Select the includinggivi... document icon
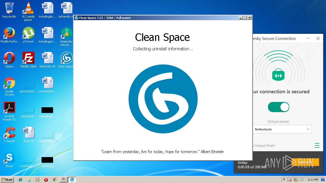The height and width of the screenshot is (183, 326). click(x=47, y=35)
